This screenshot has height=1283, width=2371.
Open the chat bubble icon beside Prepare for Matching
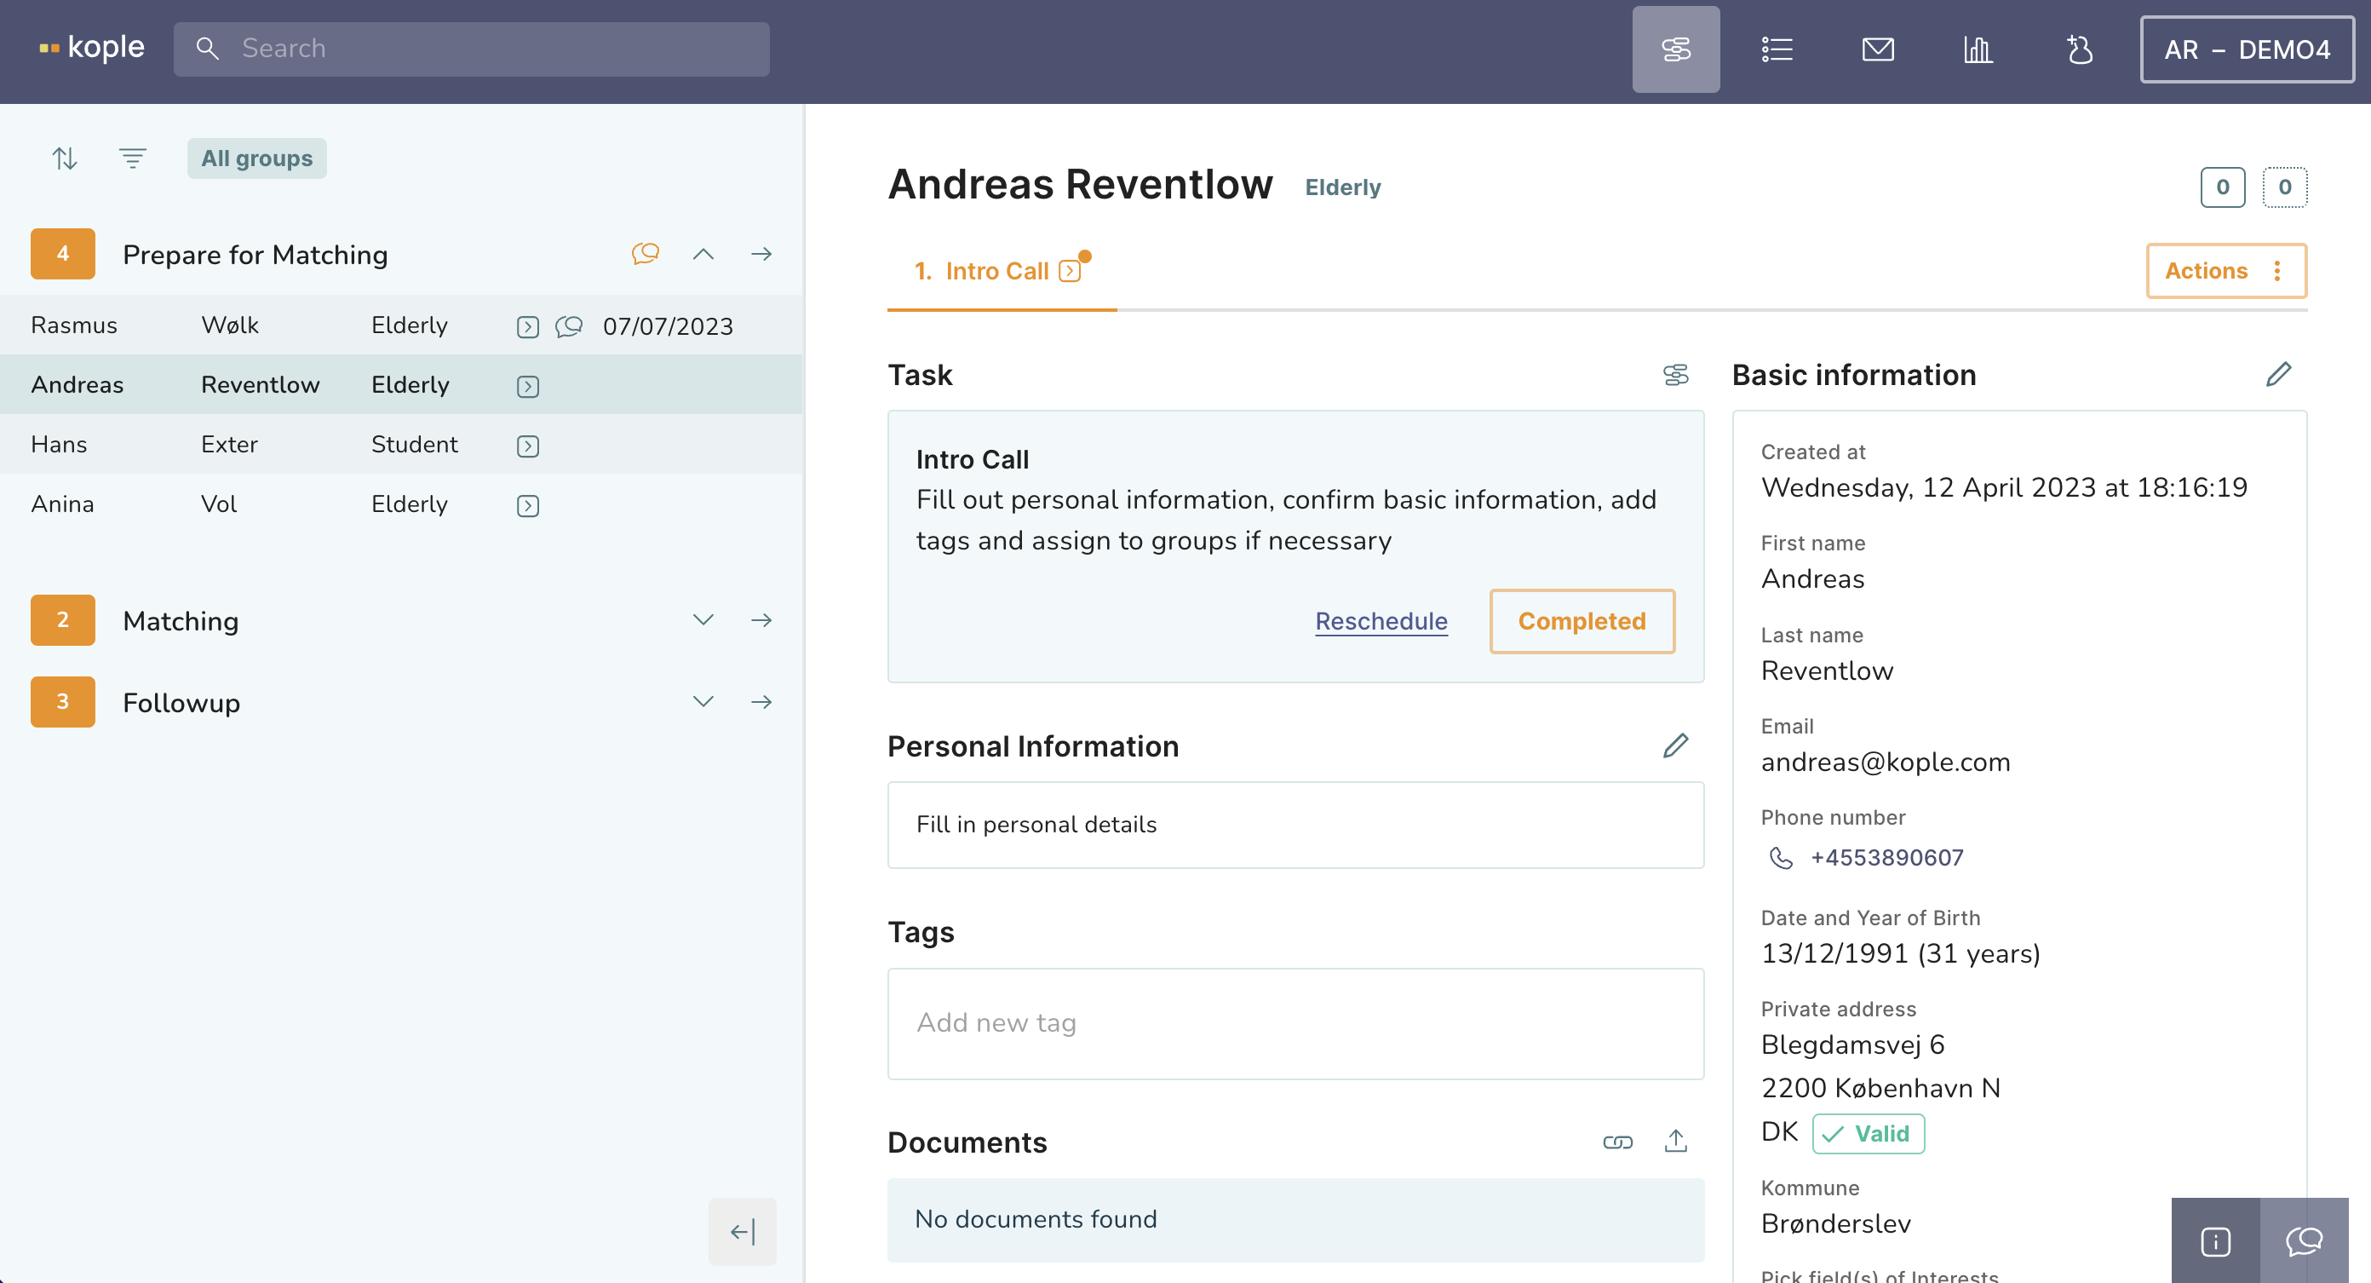(x=646, y=254)
